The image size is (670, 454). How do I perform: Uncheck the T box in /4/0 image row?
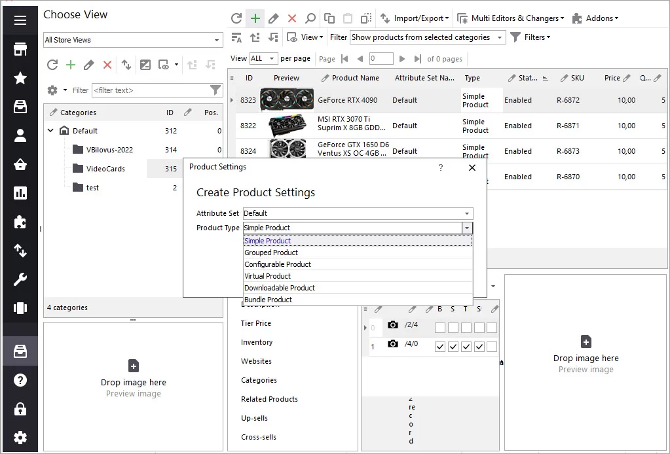click(x=466, y=347)
